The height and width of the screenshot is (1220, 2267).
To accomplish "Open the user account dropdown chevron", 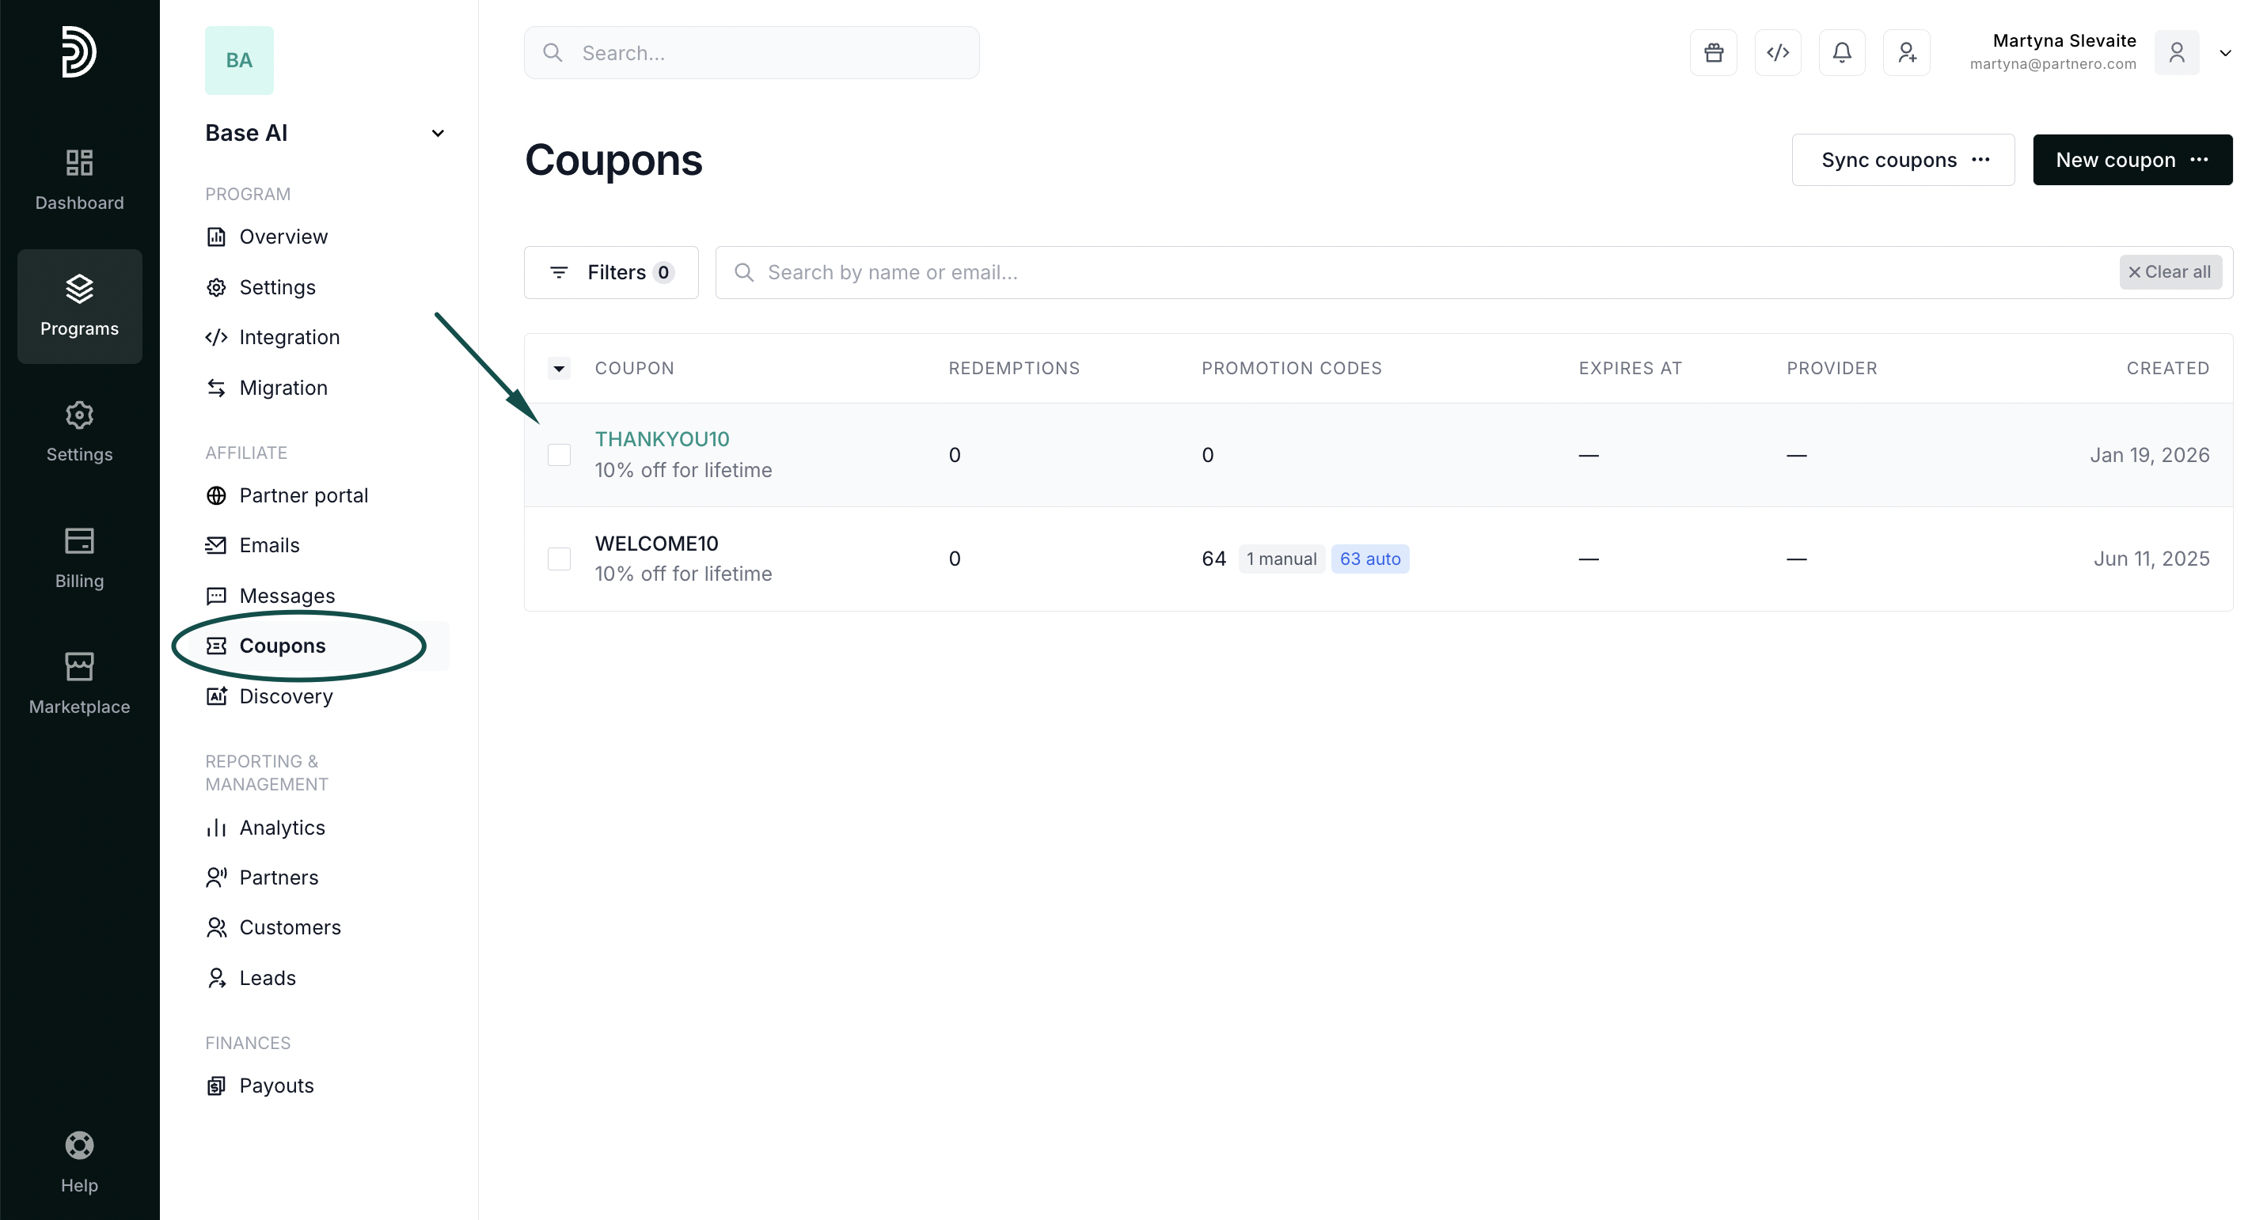I will [x=2225, y=53].
